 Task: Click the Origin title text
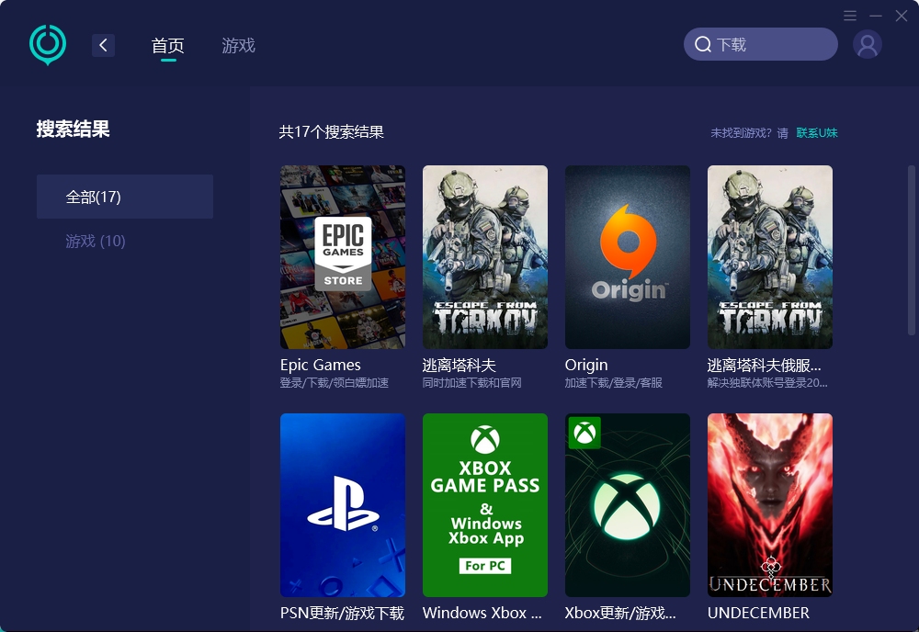586,365
